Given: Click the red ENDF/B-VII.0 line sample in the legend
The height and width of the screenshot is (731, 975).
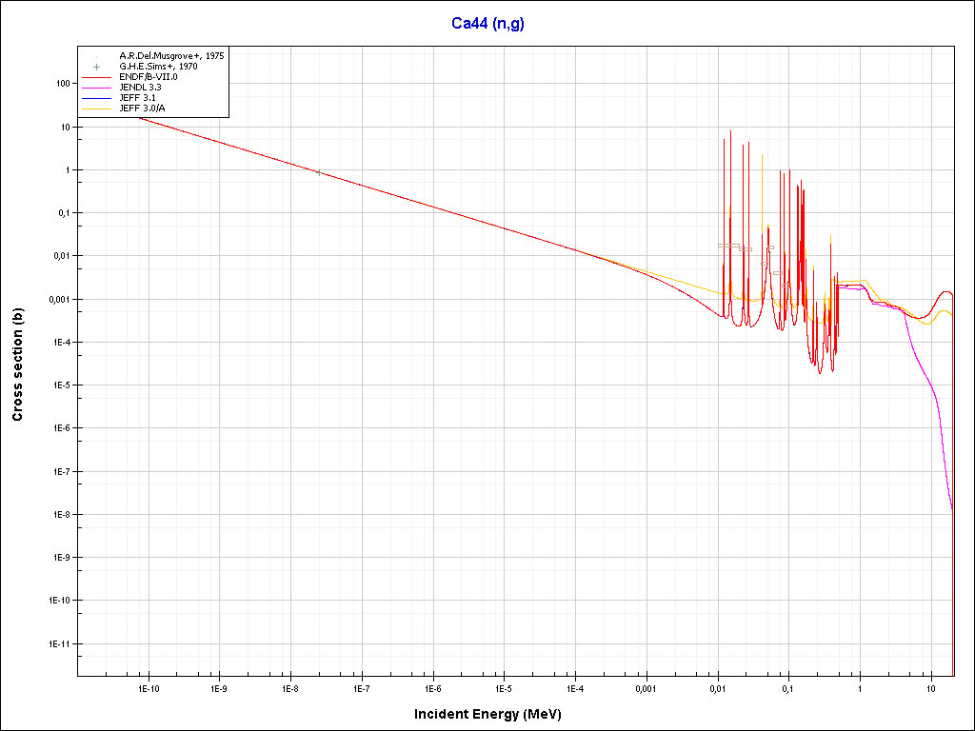Looking at the screenshot, I should [x=96, y=77].
